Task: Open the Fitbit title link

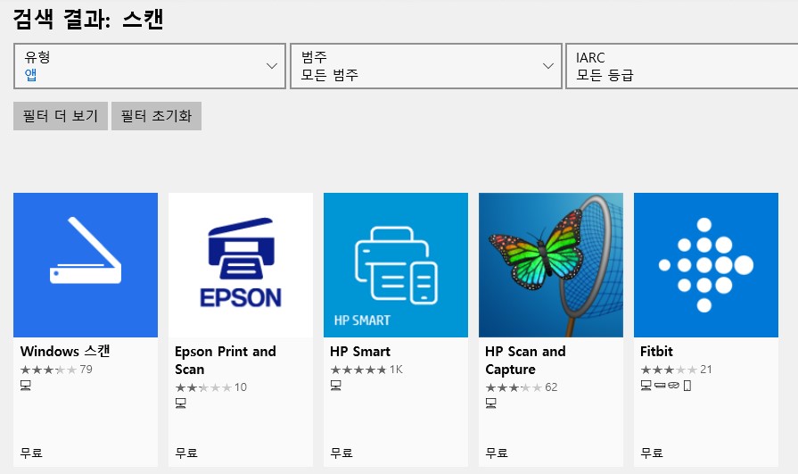Action: [x=656, y=351]
